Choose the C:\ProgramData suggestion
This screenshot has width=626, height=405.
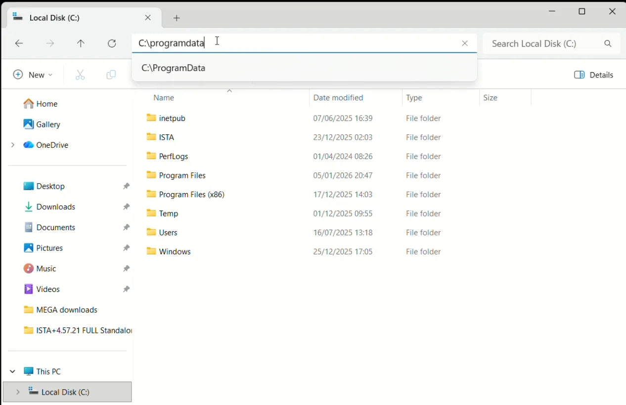click(x=305, y=68)
